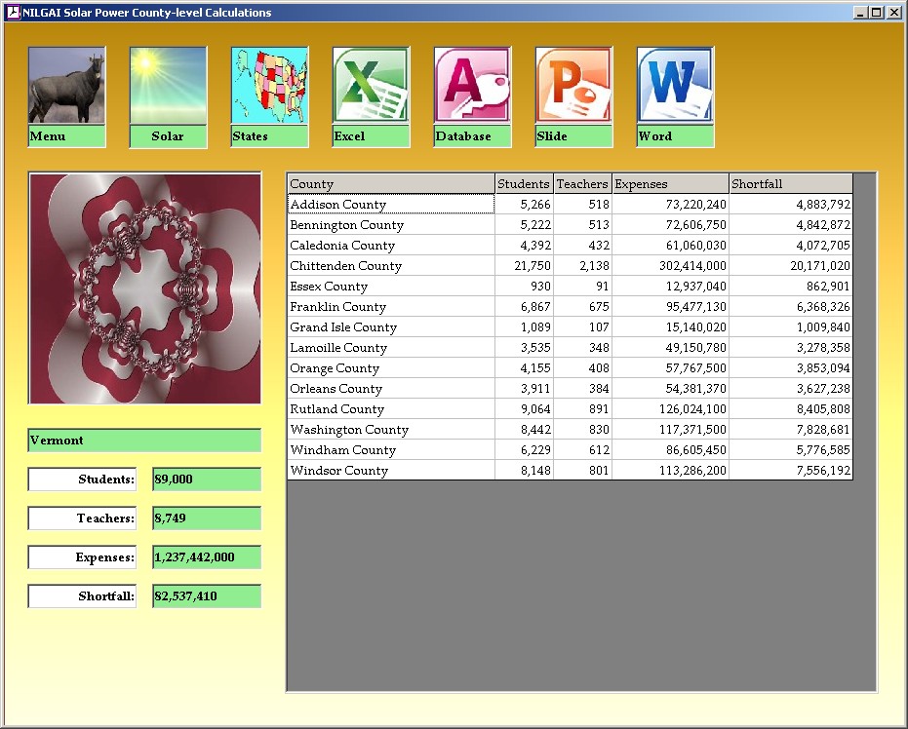908x729 pixels.
Task: Click the States map icon
Action: (269, 86)
